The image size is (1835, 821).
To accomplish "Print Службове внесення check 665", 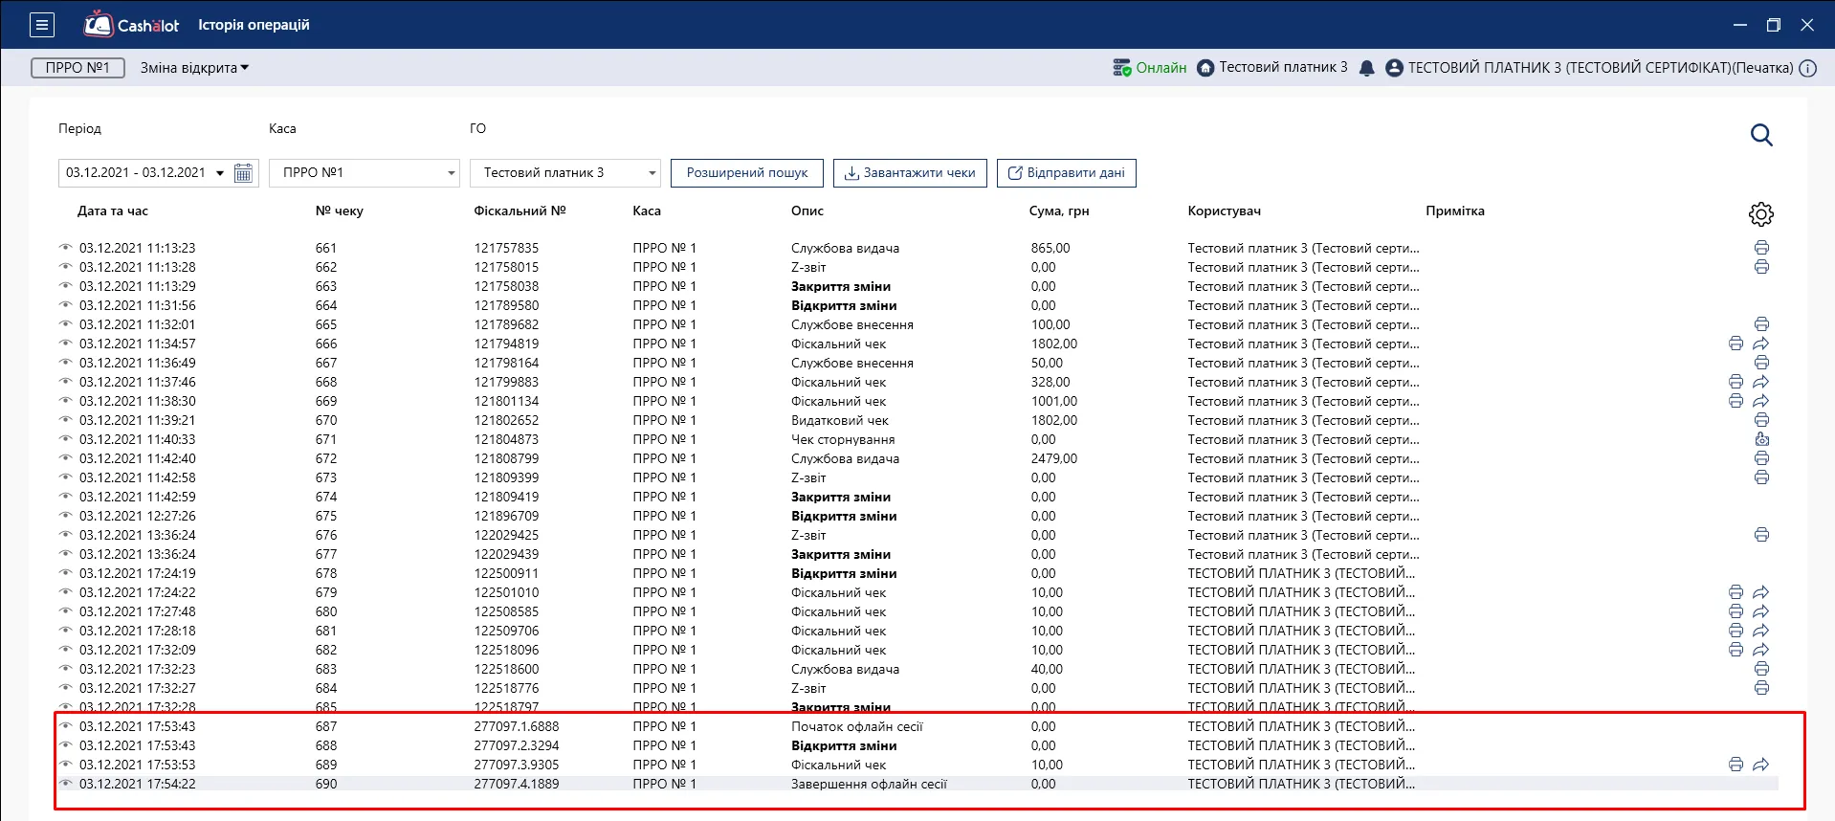I will tap(1761, 324).
